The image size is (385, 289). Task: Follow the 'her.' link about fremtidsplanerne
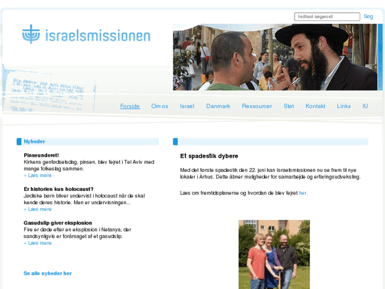tap(303, 193)
